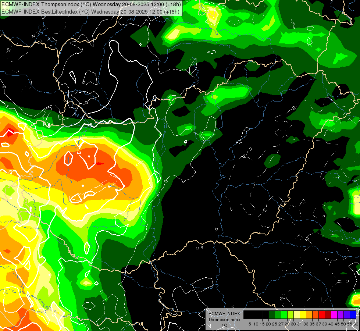Pick the yellow 31–33 legend swatch

(303, 314)
